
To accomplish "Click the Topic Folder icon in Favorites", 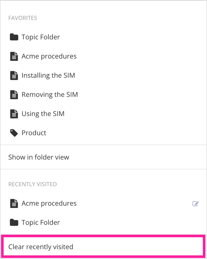I will coord(14,37).
